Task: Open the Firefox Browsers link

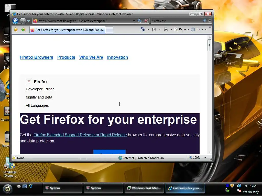Action: pos(36,57)
